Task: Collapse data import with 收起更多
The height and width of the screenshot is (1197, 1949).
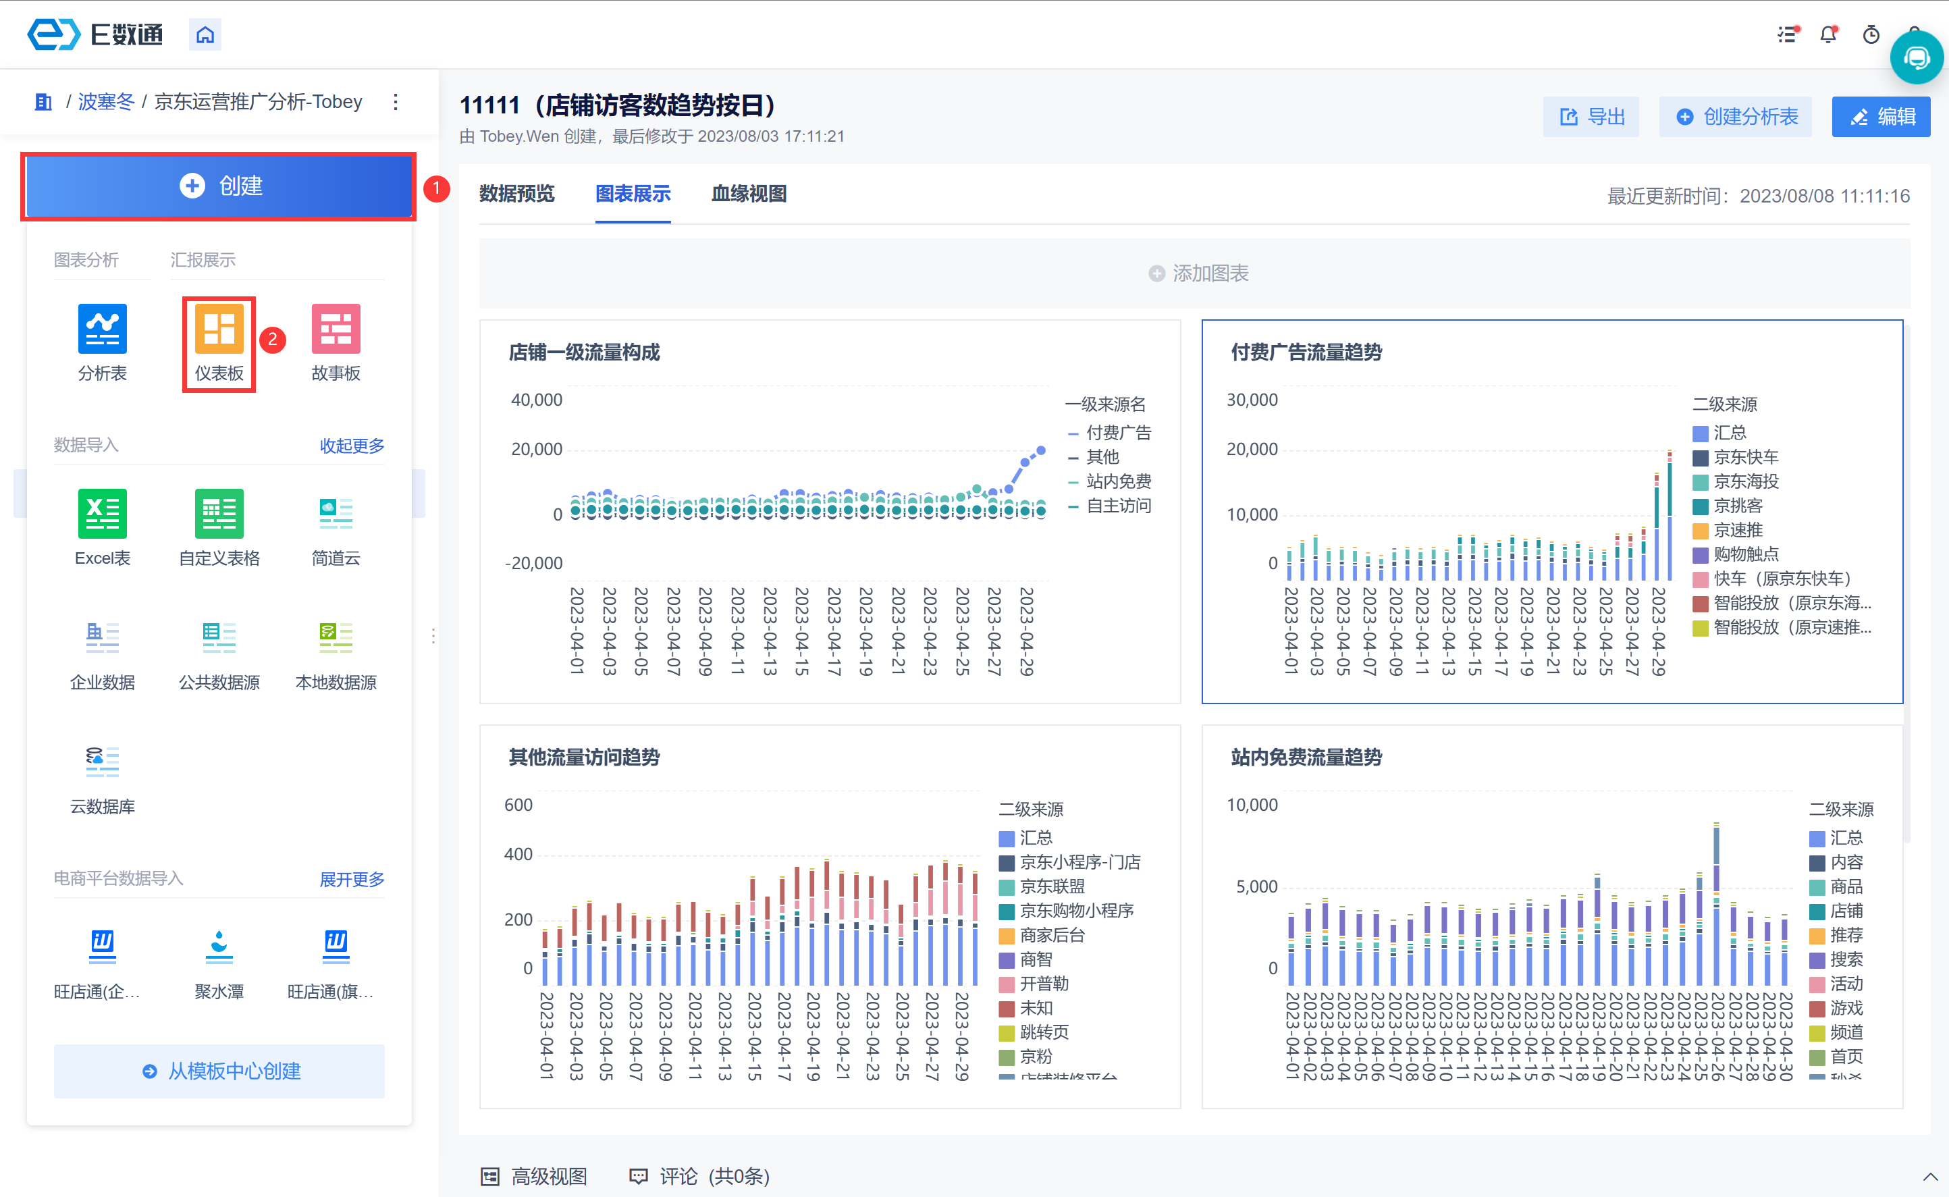Action: [352, 446]
